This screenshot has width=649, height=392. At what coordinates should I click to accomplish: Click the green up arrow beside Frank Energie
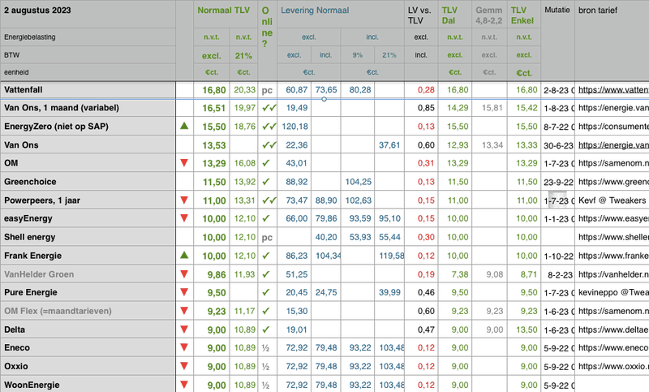point(185,255)
